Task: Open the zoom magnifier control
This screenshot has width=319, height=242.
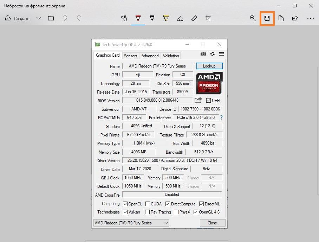Action: click(x=253, y=18)
